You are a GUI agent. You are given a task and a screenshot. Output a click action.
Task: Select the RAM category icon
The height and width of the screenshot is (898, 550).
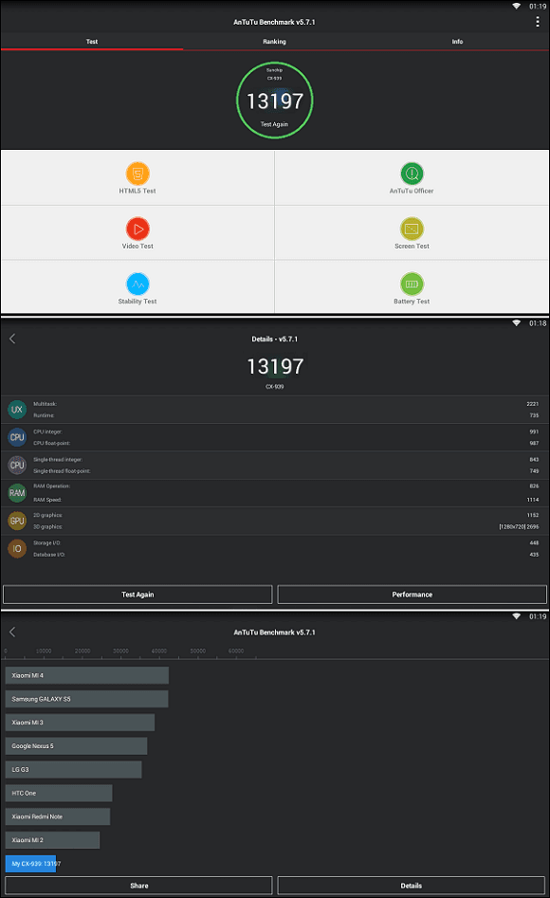[x=17, y=492]
